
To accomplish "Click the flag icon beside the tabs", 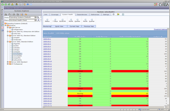I will pos(118,14).
